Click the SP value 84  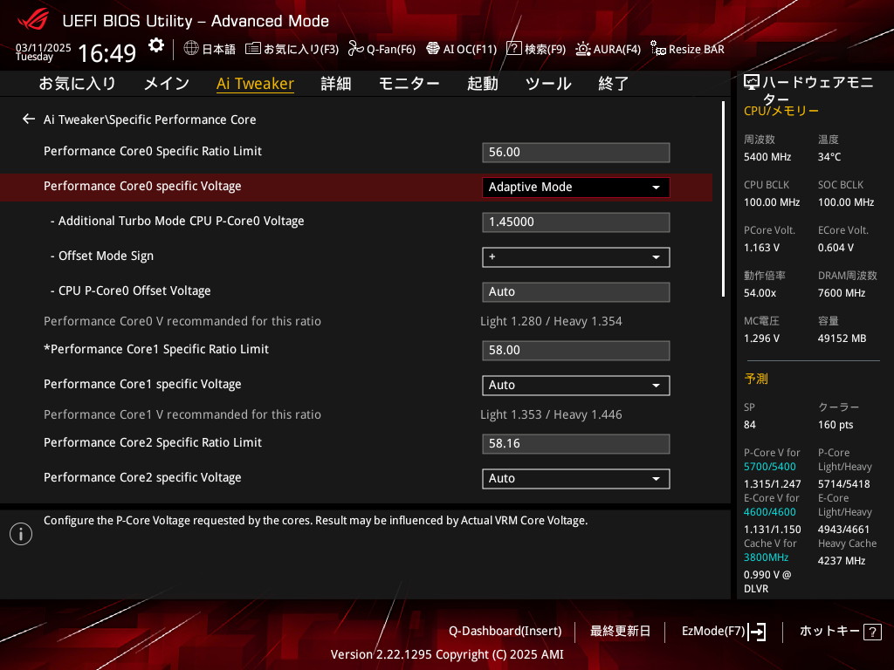750,425
